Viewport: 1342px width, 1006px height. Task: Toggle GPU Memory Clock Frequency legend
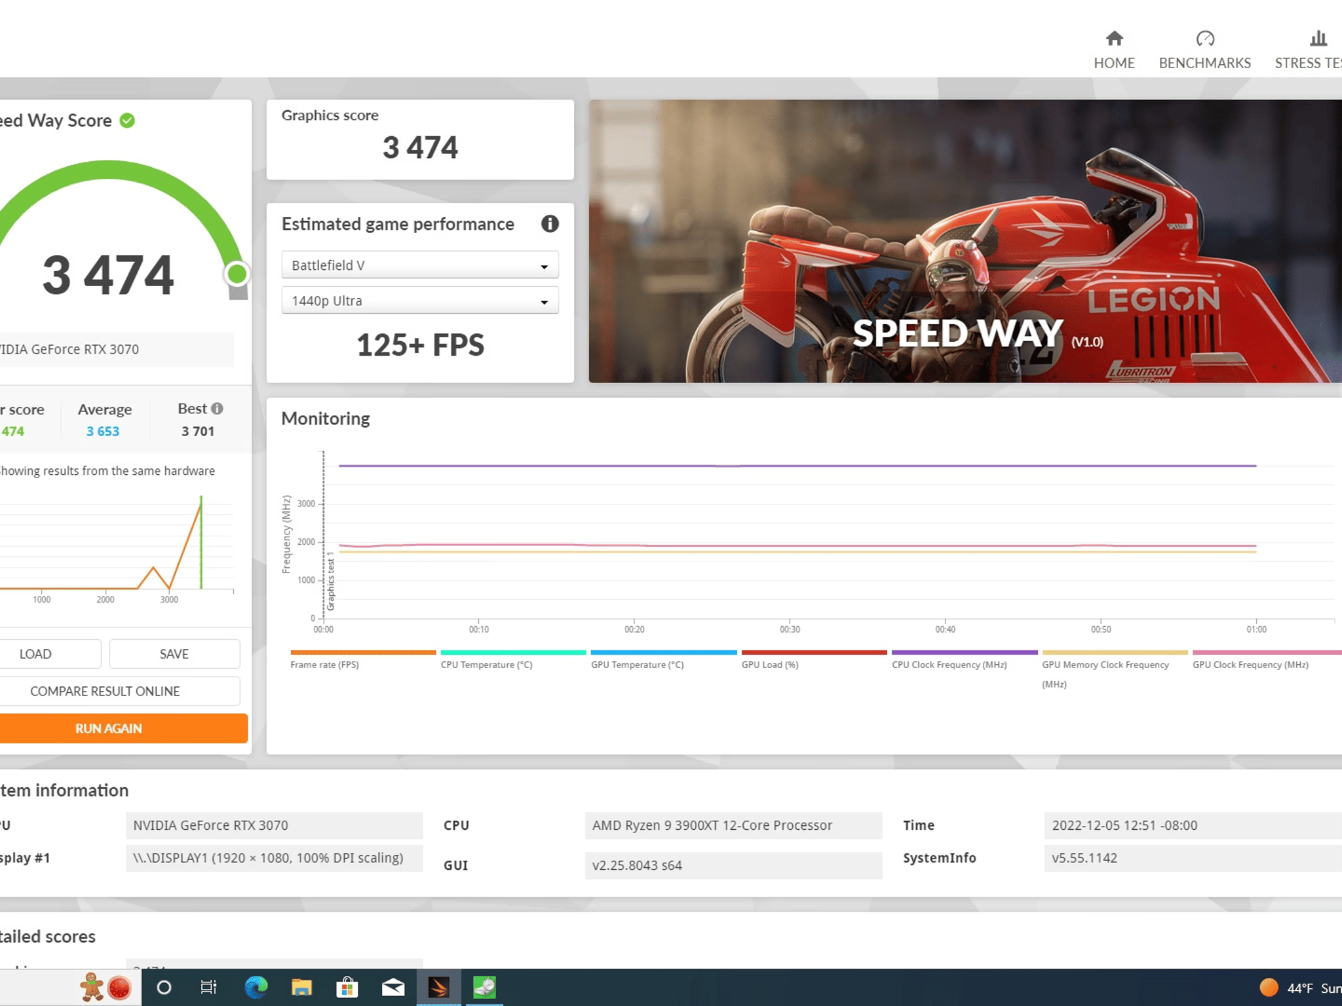pos(1115,669)
